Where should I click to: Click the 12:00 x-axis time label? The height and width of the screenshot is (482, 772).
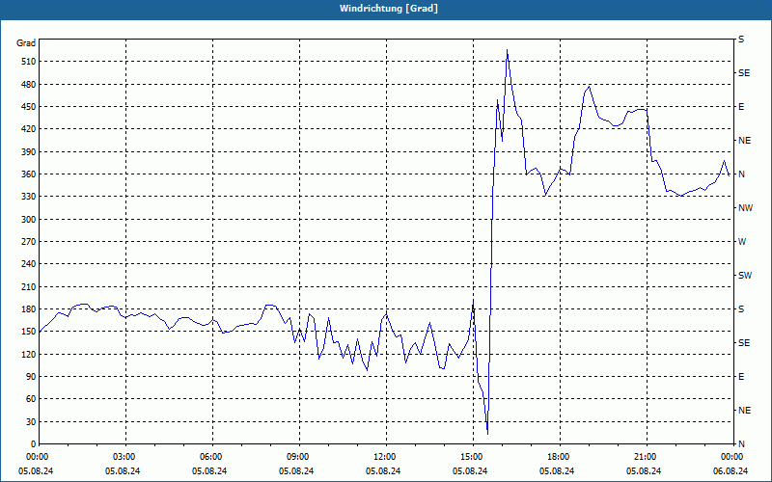pos(383,457)
